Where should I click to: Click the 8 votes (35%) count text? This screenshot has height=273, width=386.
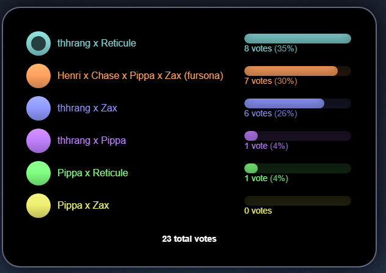271,48
